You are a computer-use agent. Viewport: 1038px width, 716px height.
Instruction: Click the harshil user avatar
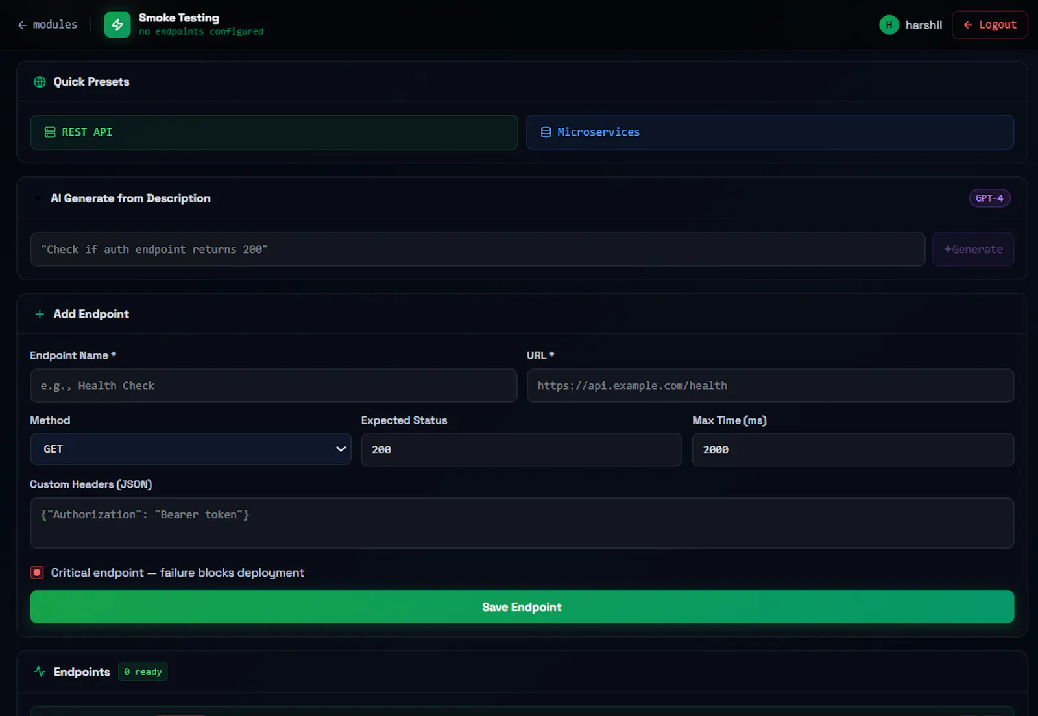[889, 25]
